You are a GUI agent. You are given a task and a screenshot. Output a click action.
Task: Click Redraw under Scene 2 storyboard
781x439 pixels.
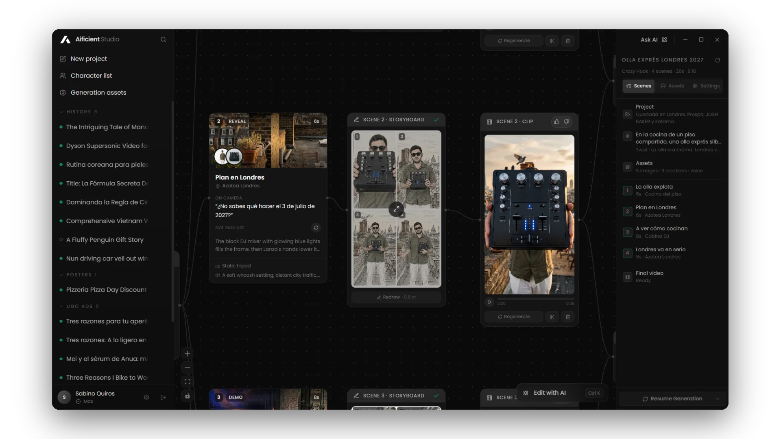click(396, 297)
